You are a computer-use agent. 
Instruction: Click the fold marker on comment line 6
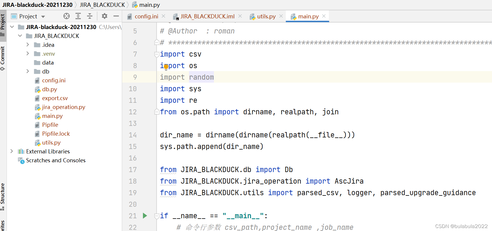pos(157,42)
